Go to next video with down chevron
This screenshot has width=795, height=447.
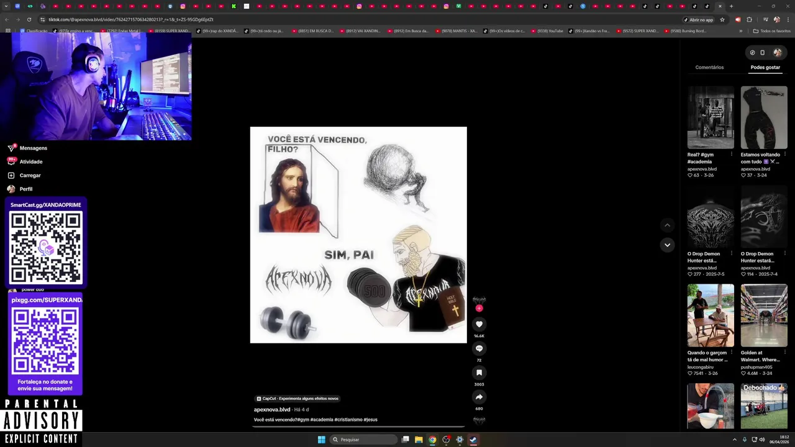point(667,245)
